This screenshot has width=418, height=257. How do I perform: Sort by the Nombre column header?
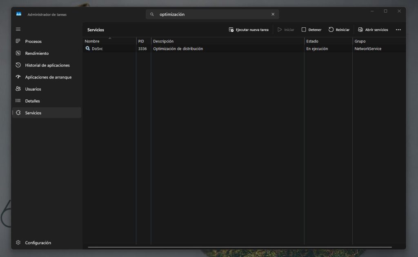[x=92, y=41]
